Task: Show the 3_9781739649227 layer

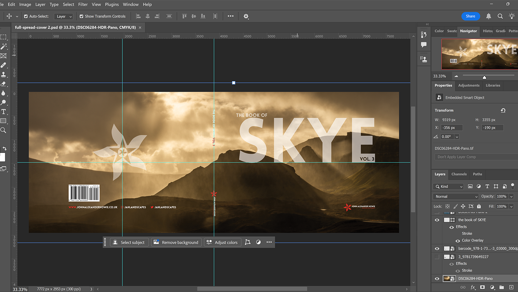Action: pos(437,257)
